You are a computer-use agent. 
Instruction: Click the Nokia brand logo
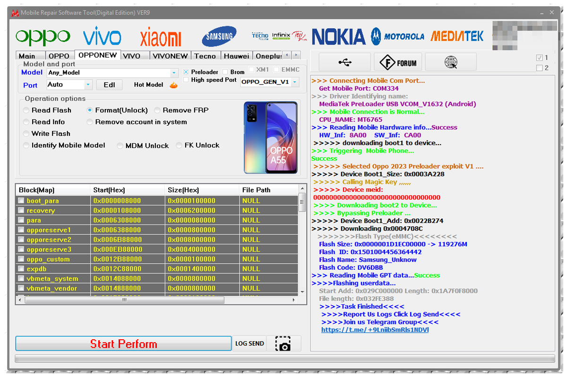pos(339,36)
